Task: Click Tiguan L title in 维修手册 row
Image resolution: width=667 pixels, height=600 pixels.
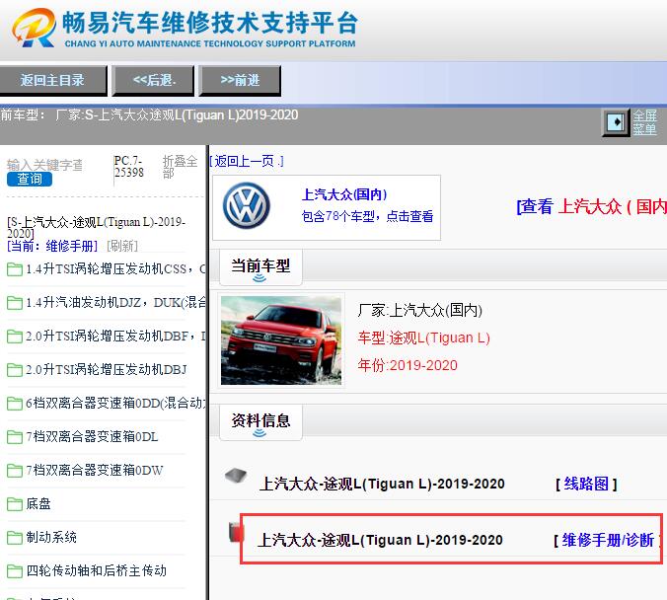Action: coord(380,540)
